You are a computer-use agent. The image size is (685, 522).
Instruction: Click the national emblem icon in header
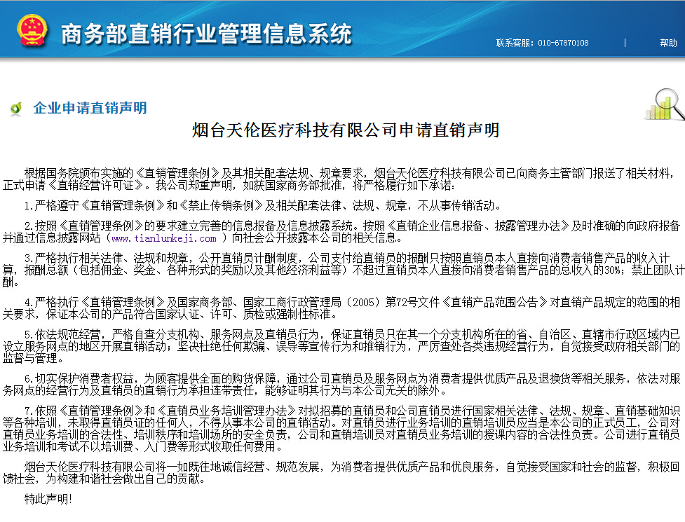(x=32, y=31)
